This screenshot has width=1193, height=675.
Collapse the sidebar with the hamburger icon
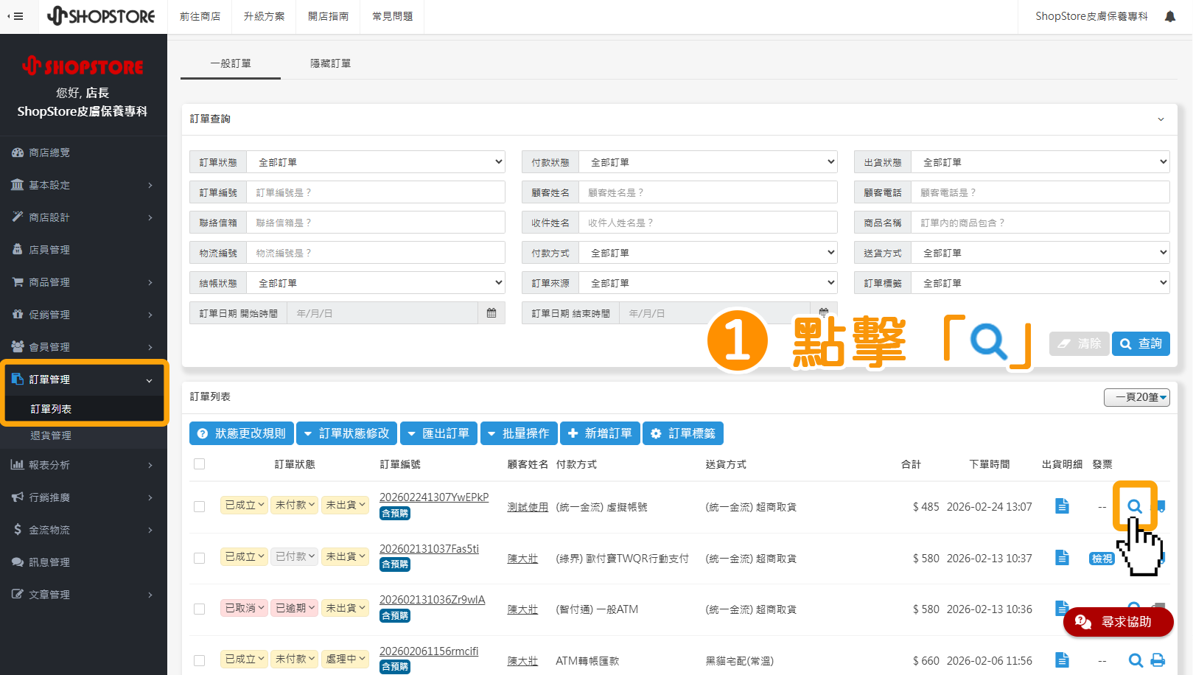(x=16, y=16)
